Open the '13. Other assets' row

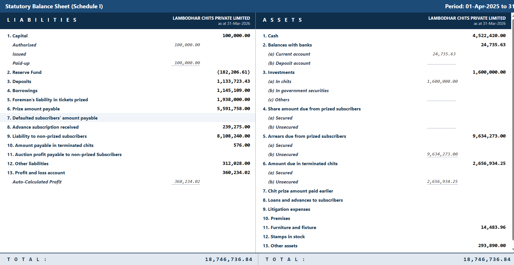click(383, 246)
